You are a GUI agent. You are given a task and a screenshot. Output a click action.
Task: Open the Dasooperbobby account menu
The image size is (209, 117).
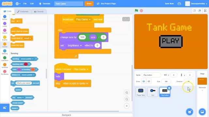click(196, 4)
